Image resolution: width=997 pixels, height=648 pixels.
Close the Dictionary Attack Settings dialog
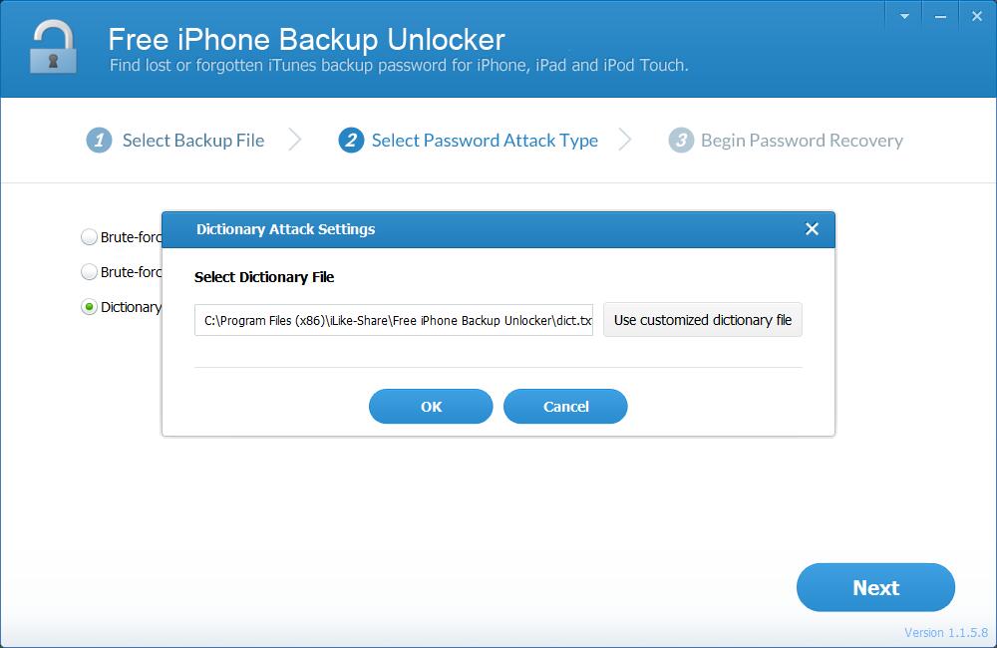point(812,229)
